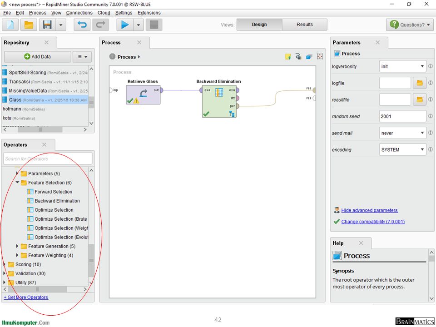The image size is (436, 327).
Task: Expand the Feature Generation (5) folder
Action: coord(17,246)
